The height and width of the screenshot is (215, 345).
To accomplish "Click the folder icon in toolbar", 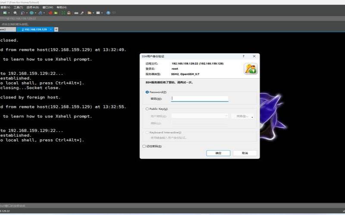I will pyautogui.click(x=89, y=13).
